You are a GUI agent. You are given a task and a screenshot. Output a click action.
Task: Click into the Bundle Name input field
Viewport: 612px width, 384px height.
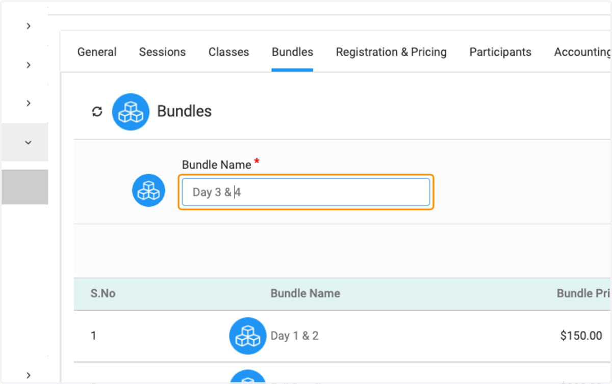[x=306, y=192]
